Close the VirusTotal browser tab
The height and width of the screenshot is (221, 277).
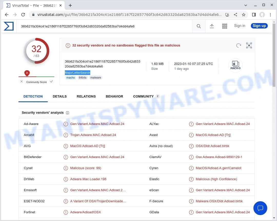click(x=61, y=5)
